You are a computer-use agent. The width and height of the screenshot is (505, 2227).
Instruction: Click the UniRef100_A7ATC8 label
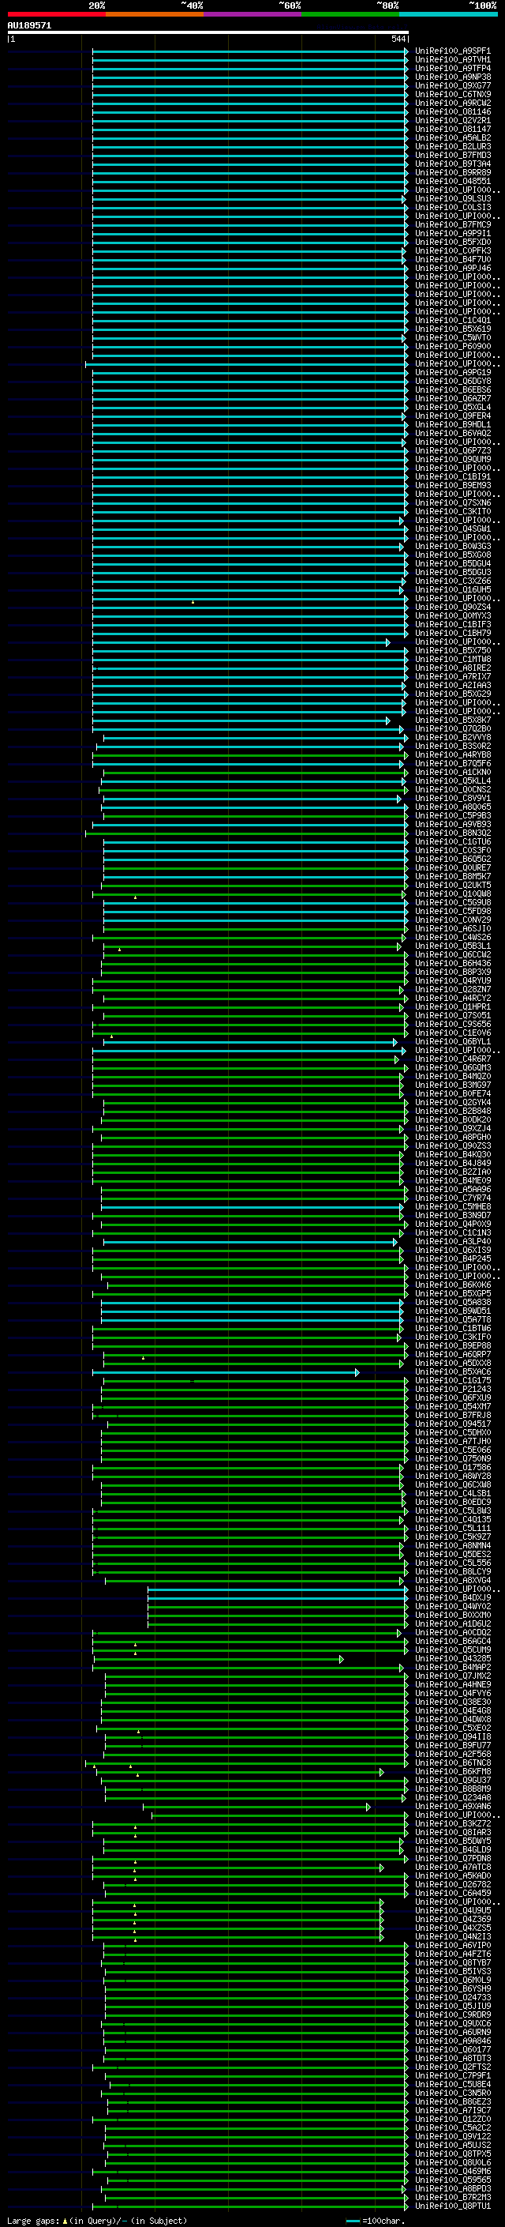pos(452,1868)
